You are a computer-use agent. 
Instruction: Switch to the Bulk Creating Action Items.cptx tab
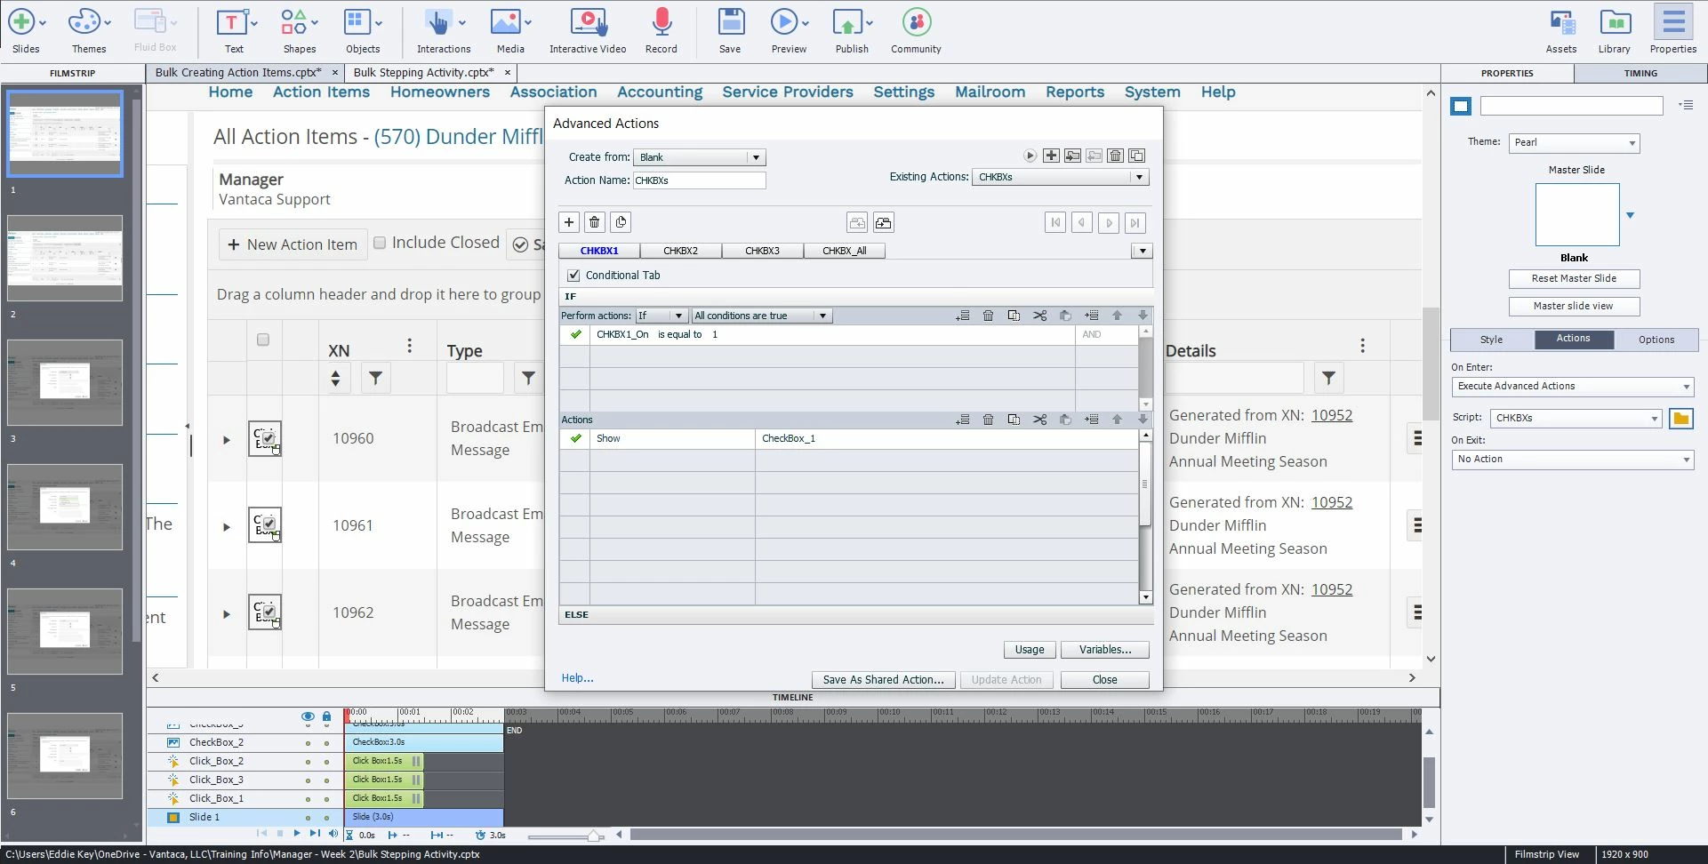coord(237,73)
